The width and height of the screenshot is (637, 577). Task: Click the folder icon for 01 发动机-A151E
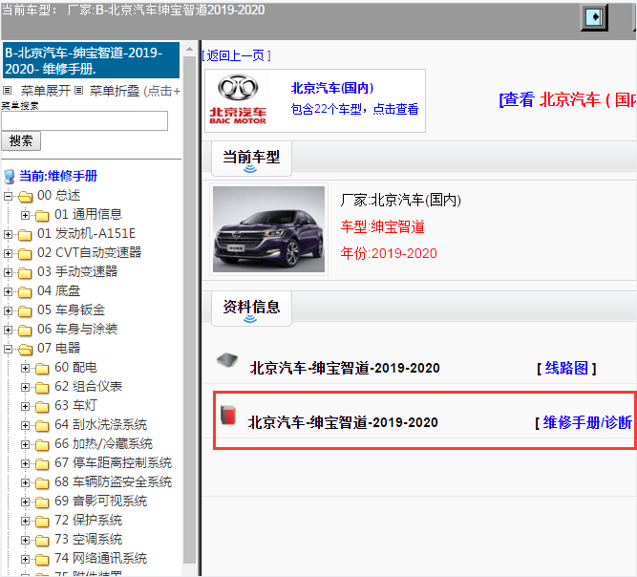click(x=25, y=234)
